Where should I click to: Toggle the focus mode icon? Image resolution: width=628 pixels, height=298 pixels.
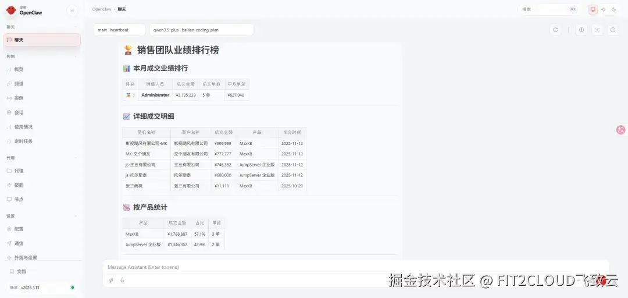(597, 30)
